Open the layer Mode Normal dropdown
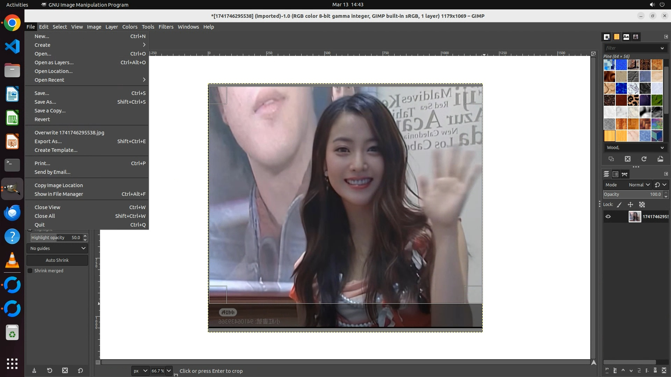This screenshot has width=671, height=377. click(x=639, y=185)
